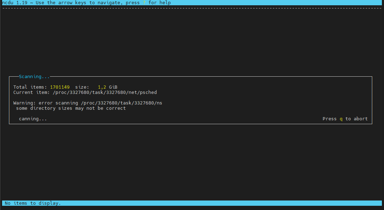Click the 'size:' label

(82, 87)
